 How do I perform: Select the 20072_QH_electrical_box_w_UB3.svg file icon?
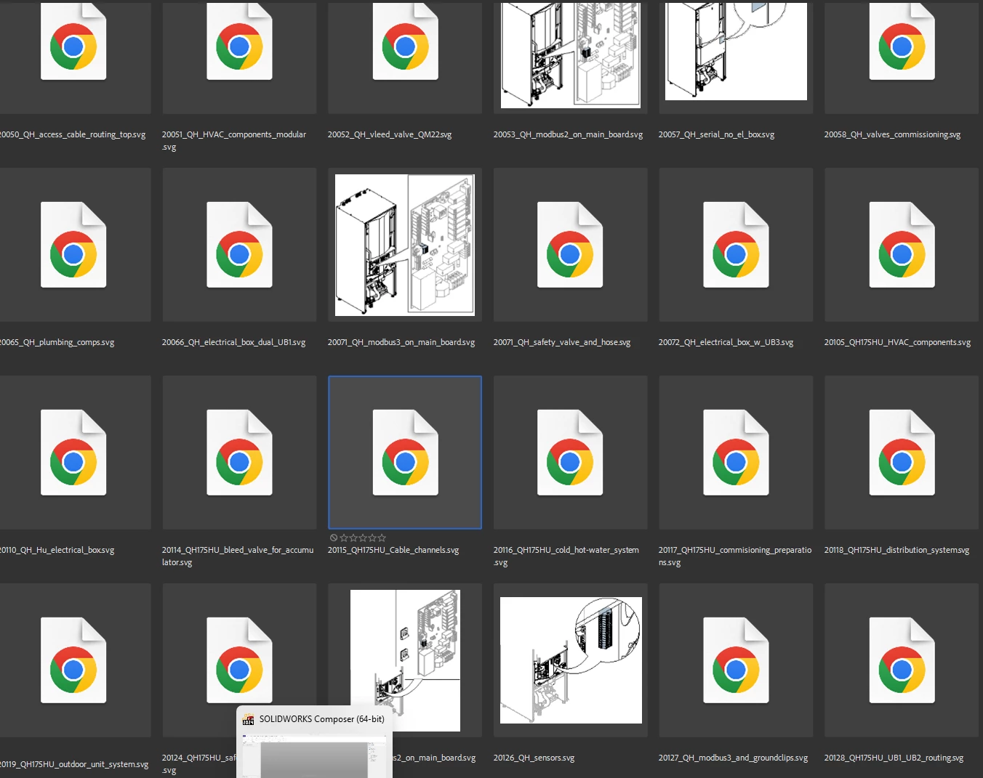[736, 245]
